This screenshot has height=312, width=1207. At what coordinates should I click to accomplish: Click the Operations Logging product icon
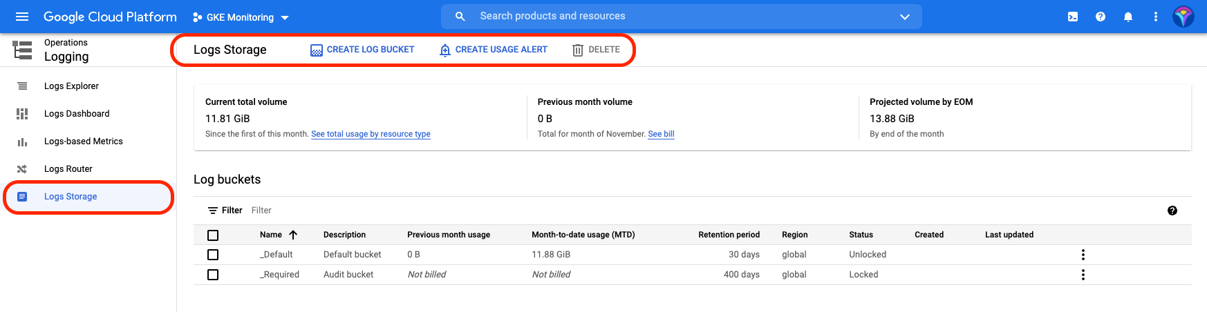click(x=22, y=50)
